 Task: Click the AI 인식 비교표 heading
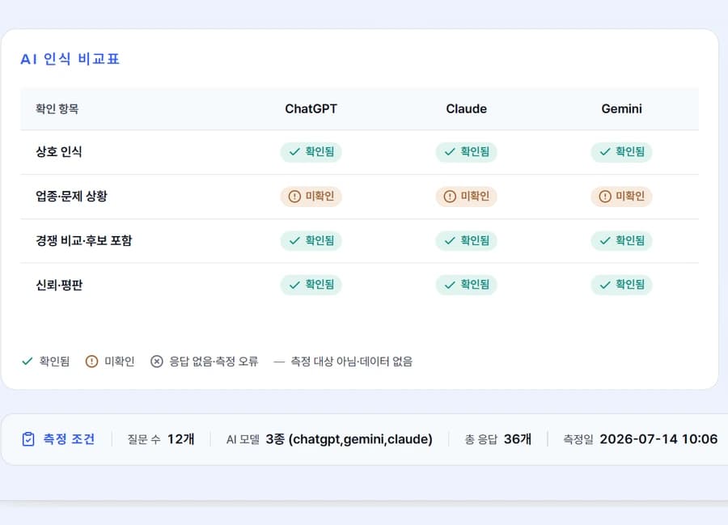pos(70,59)
